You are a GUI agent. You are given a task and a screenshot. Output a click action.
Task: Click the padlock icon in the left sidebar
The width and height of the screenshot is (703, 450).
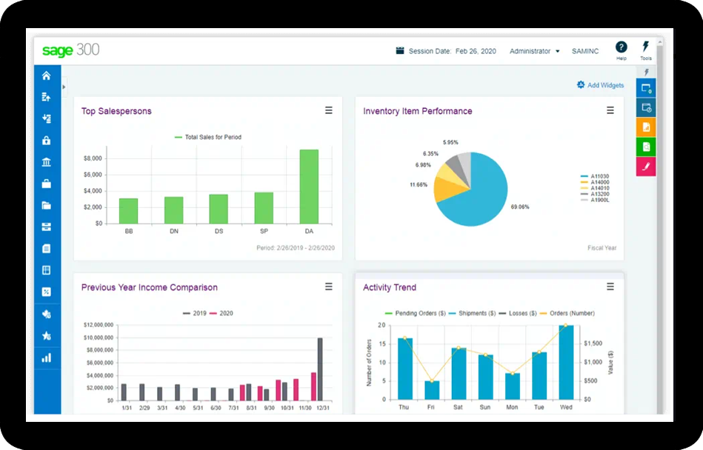[x=47, y=141]
